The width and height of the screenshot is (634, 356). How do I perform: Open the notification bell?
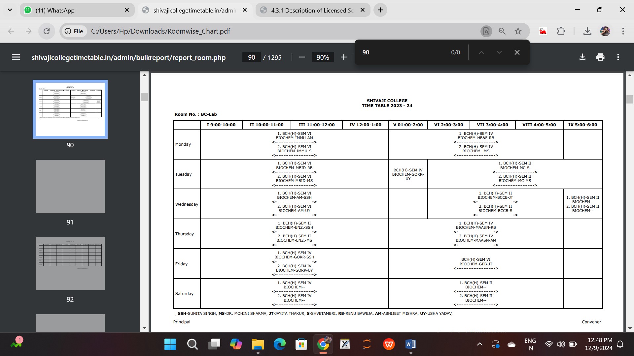coord(620,344)
